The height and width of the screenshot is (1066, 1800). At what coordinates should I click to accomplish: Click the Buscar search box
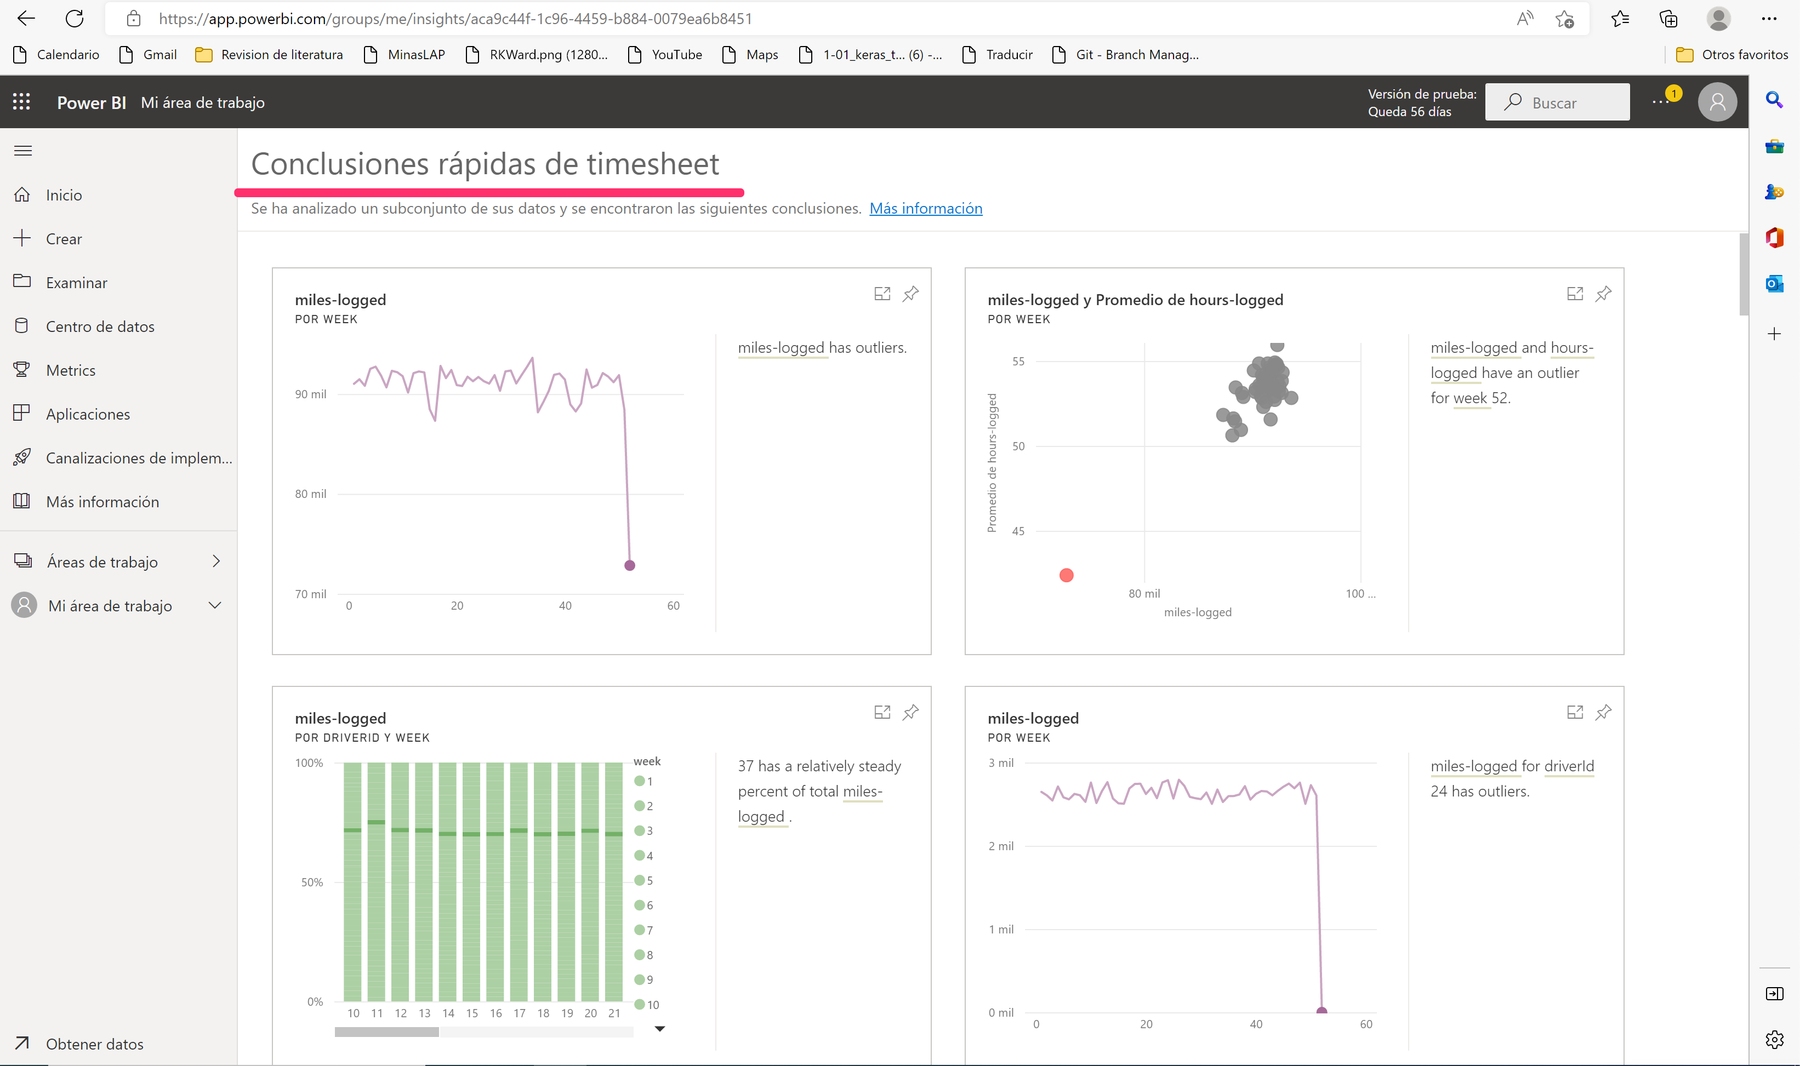click(1557, 102)
